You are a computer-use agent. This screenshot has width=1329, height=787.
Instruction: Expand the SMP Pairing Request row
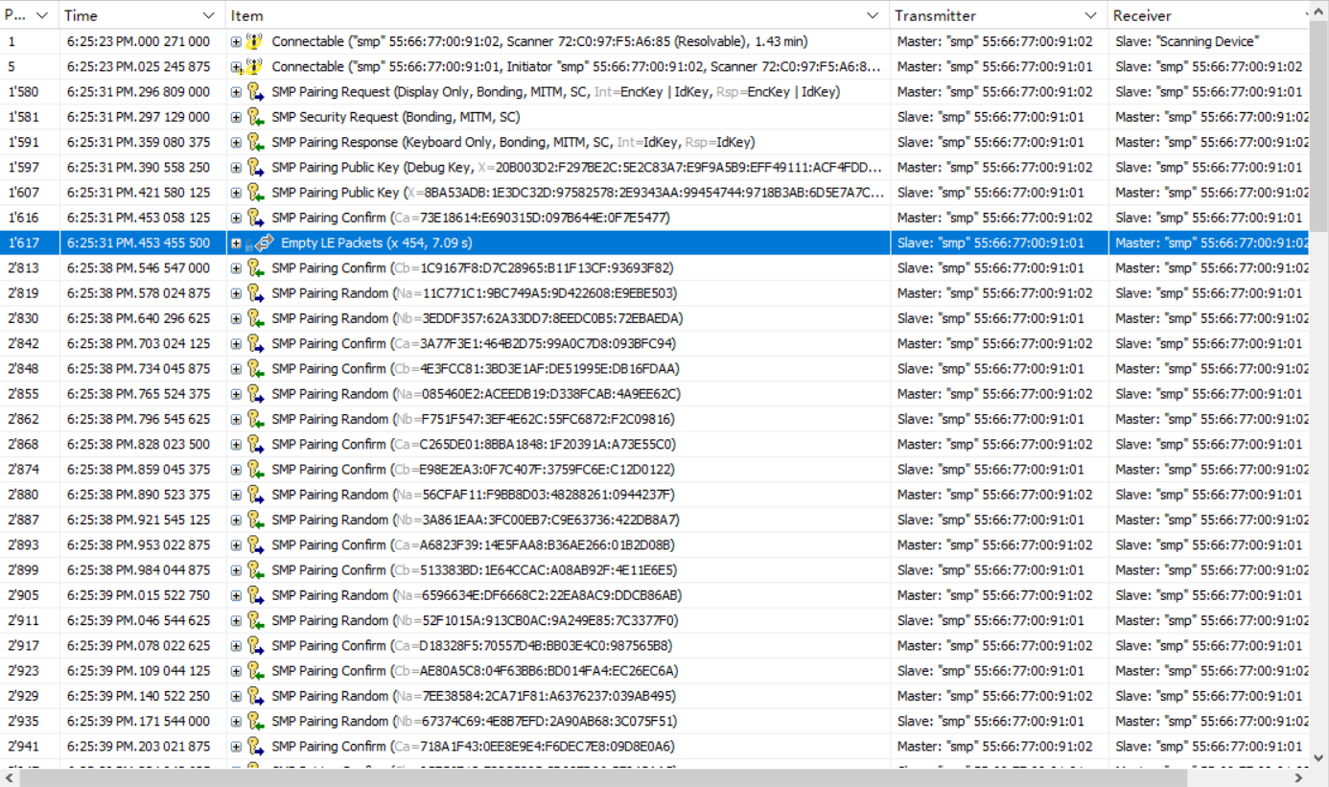pos(236,92)
